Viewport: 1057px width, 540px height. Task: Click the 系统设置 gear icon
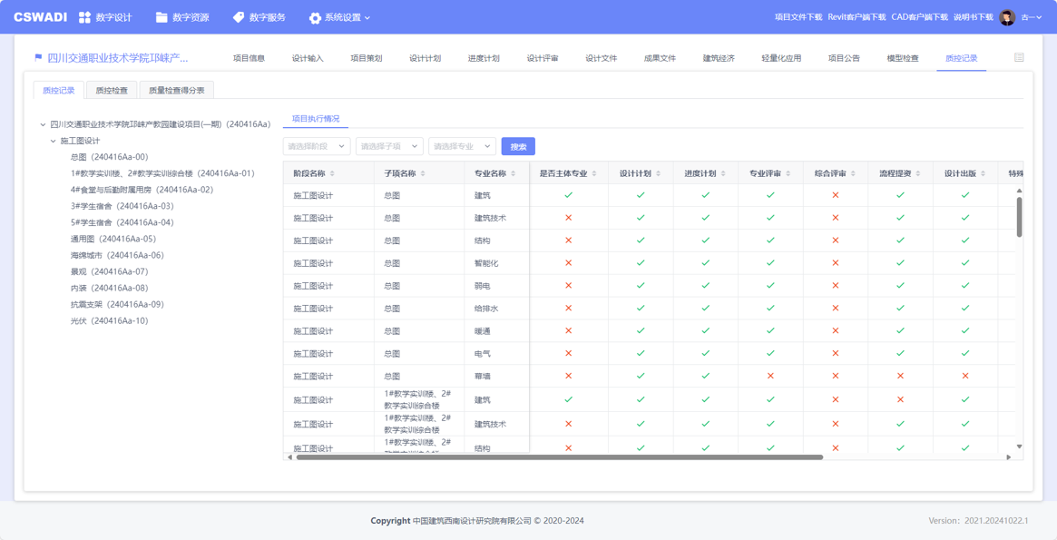pos(315,18)
